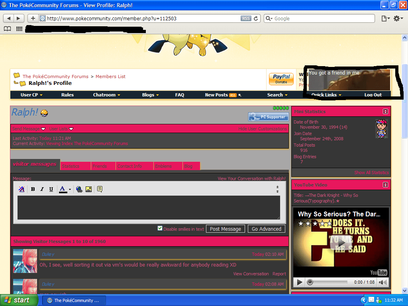Toggle underline formatting in message editor
Image resolution: width=408 pixels, height=306 pixels.
click(51, 189)
